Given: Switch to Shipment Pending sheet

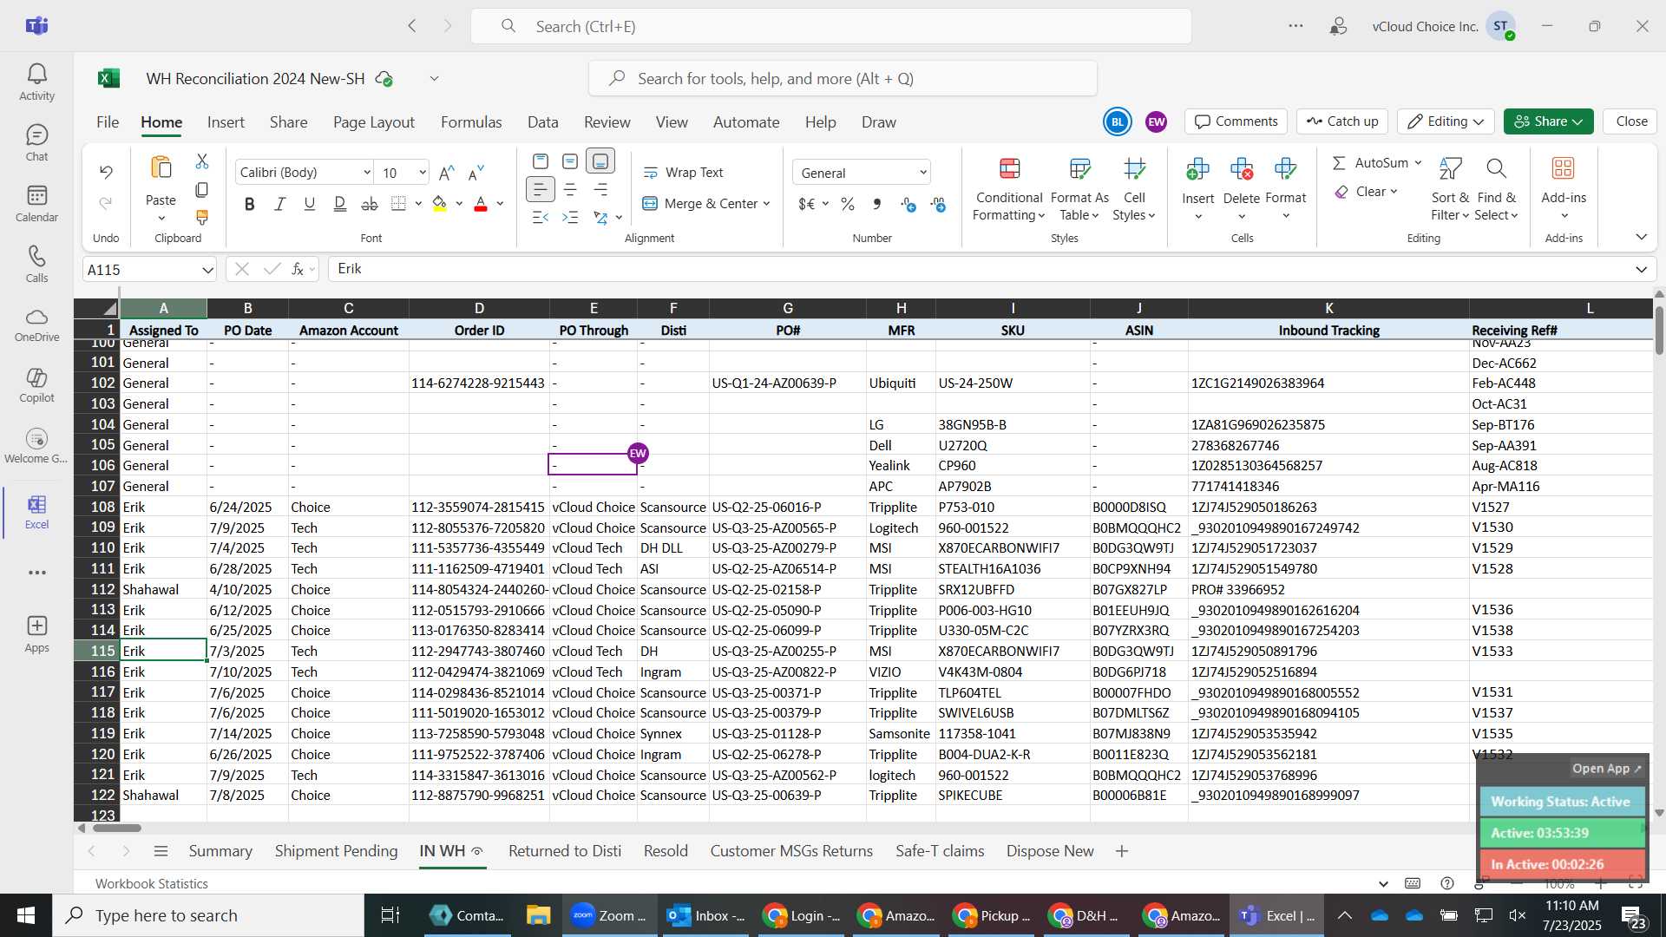Looking at the screenshot, I should point(336,851).
